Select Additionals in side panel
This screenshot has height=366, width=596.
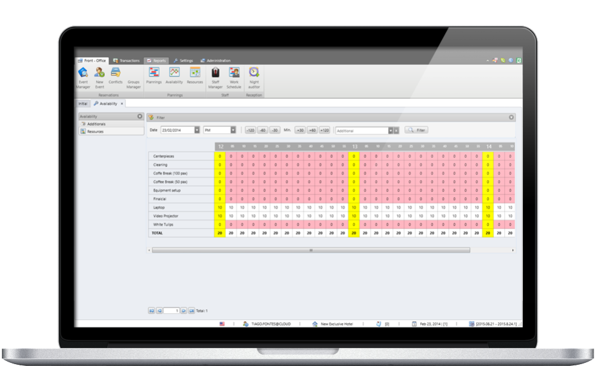tap(111, 124)
